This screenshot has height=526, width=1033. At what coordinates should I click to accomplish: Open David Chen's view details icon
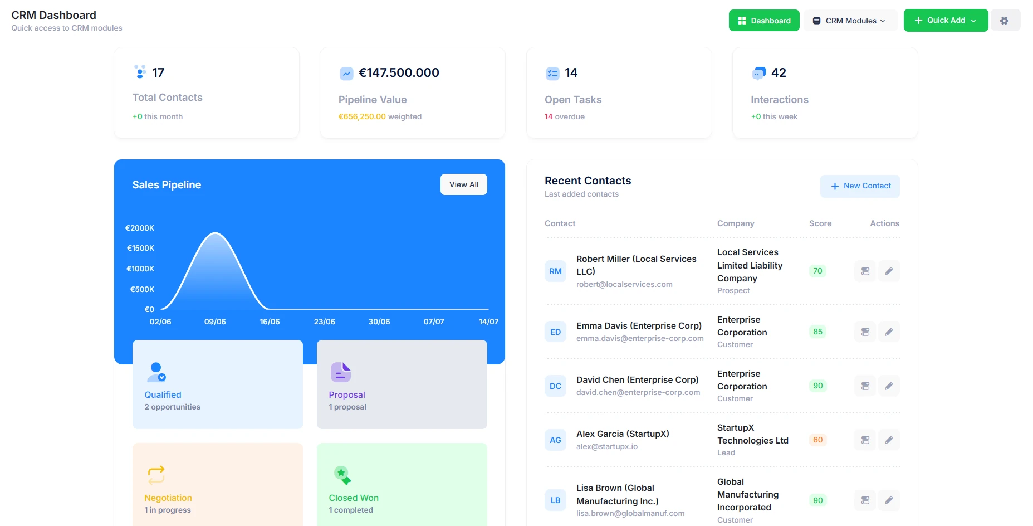[x=865, y=386]
